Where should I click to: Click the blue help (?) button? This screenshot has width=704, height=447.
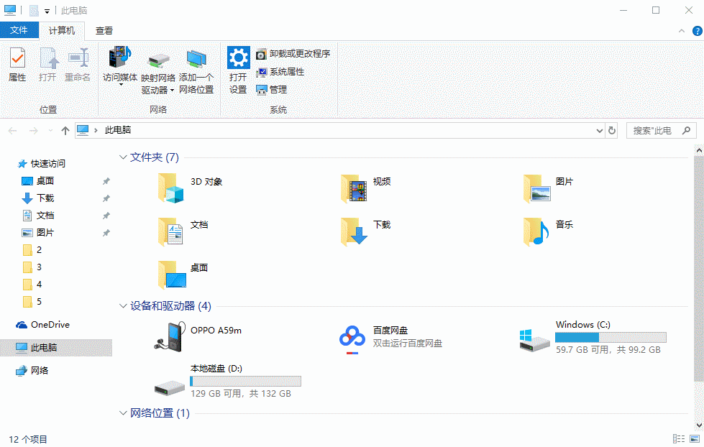point(696,30)
